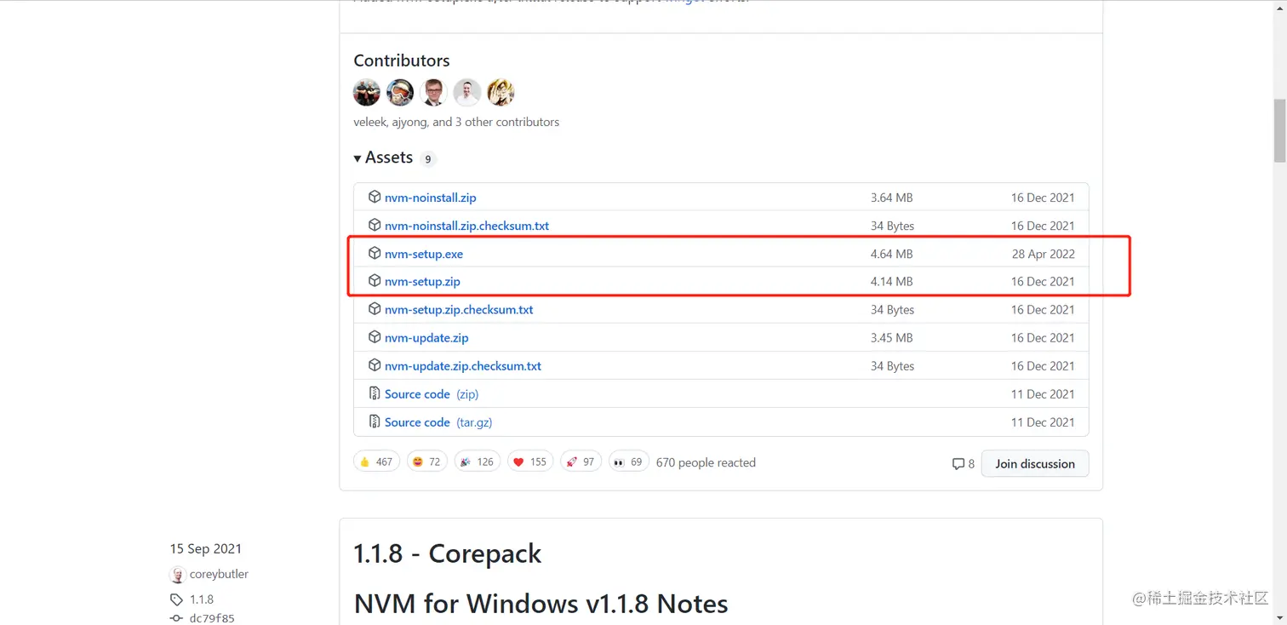Click the scrollbar down arrow
The image size is (1287, 625).
[1279, 617]
